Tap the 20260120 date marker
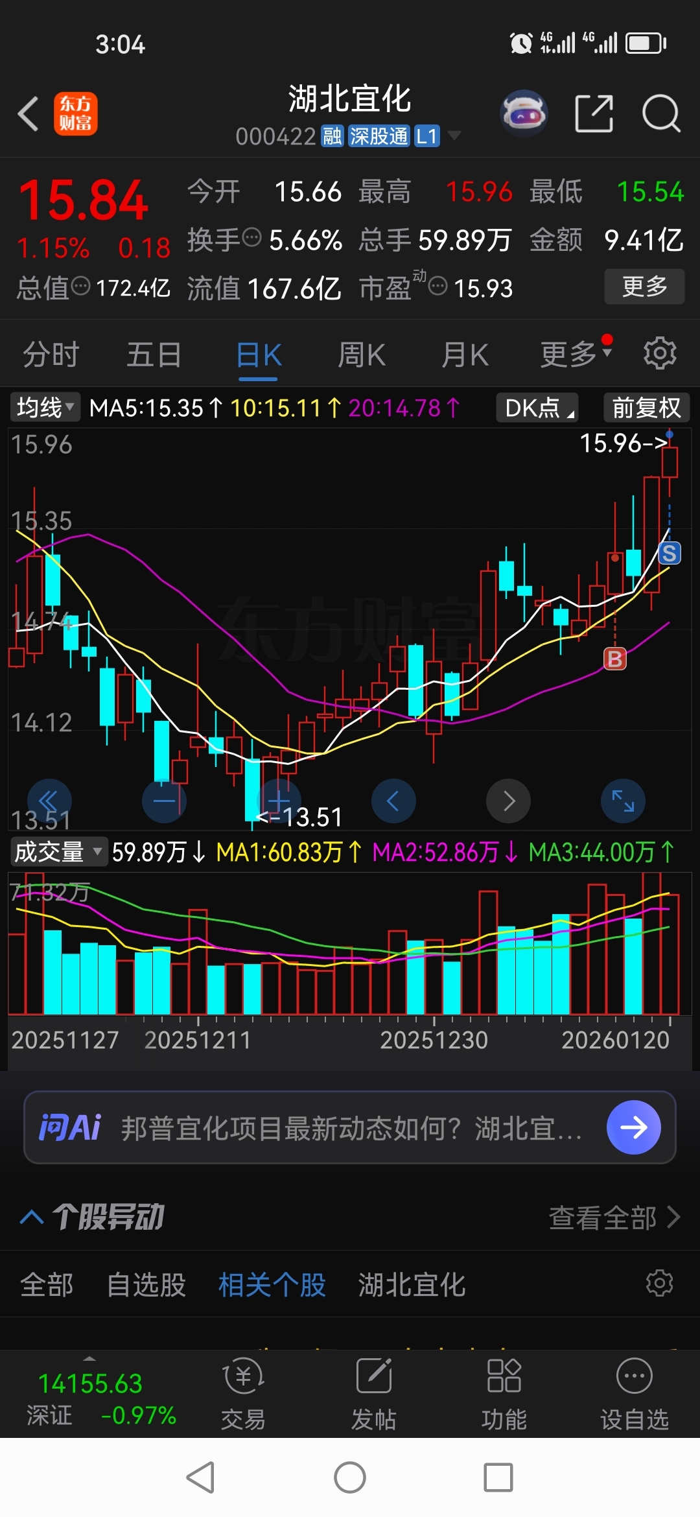 click(615, 1040)
